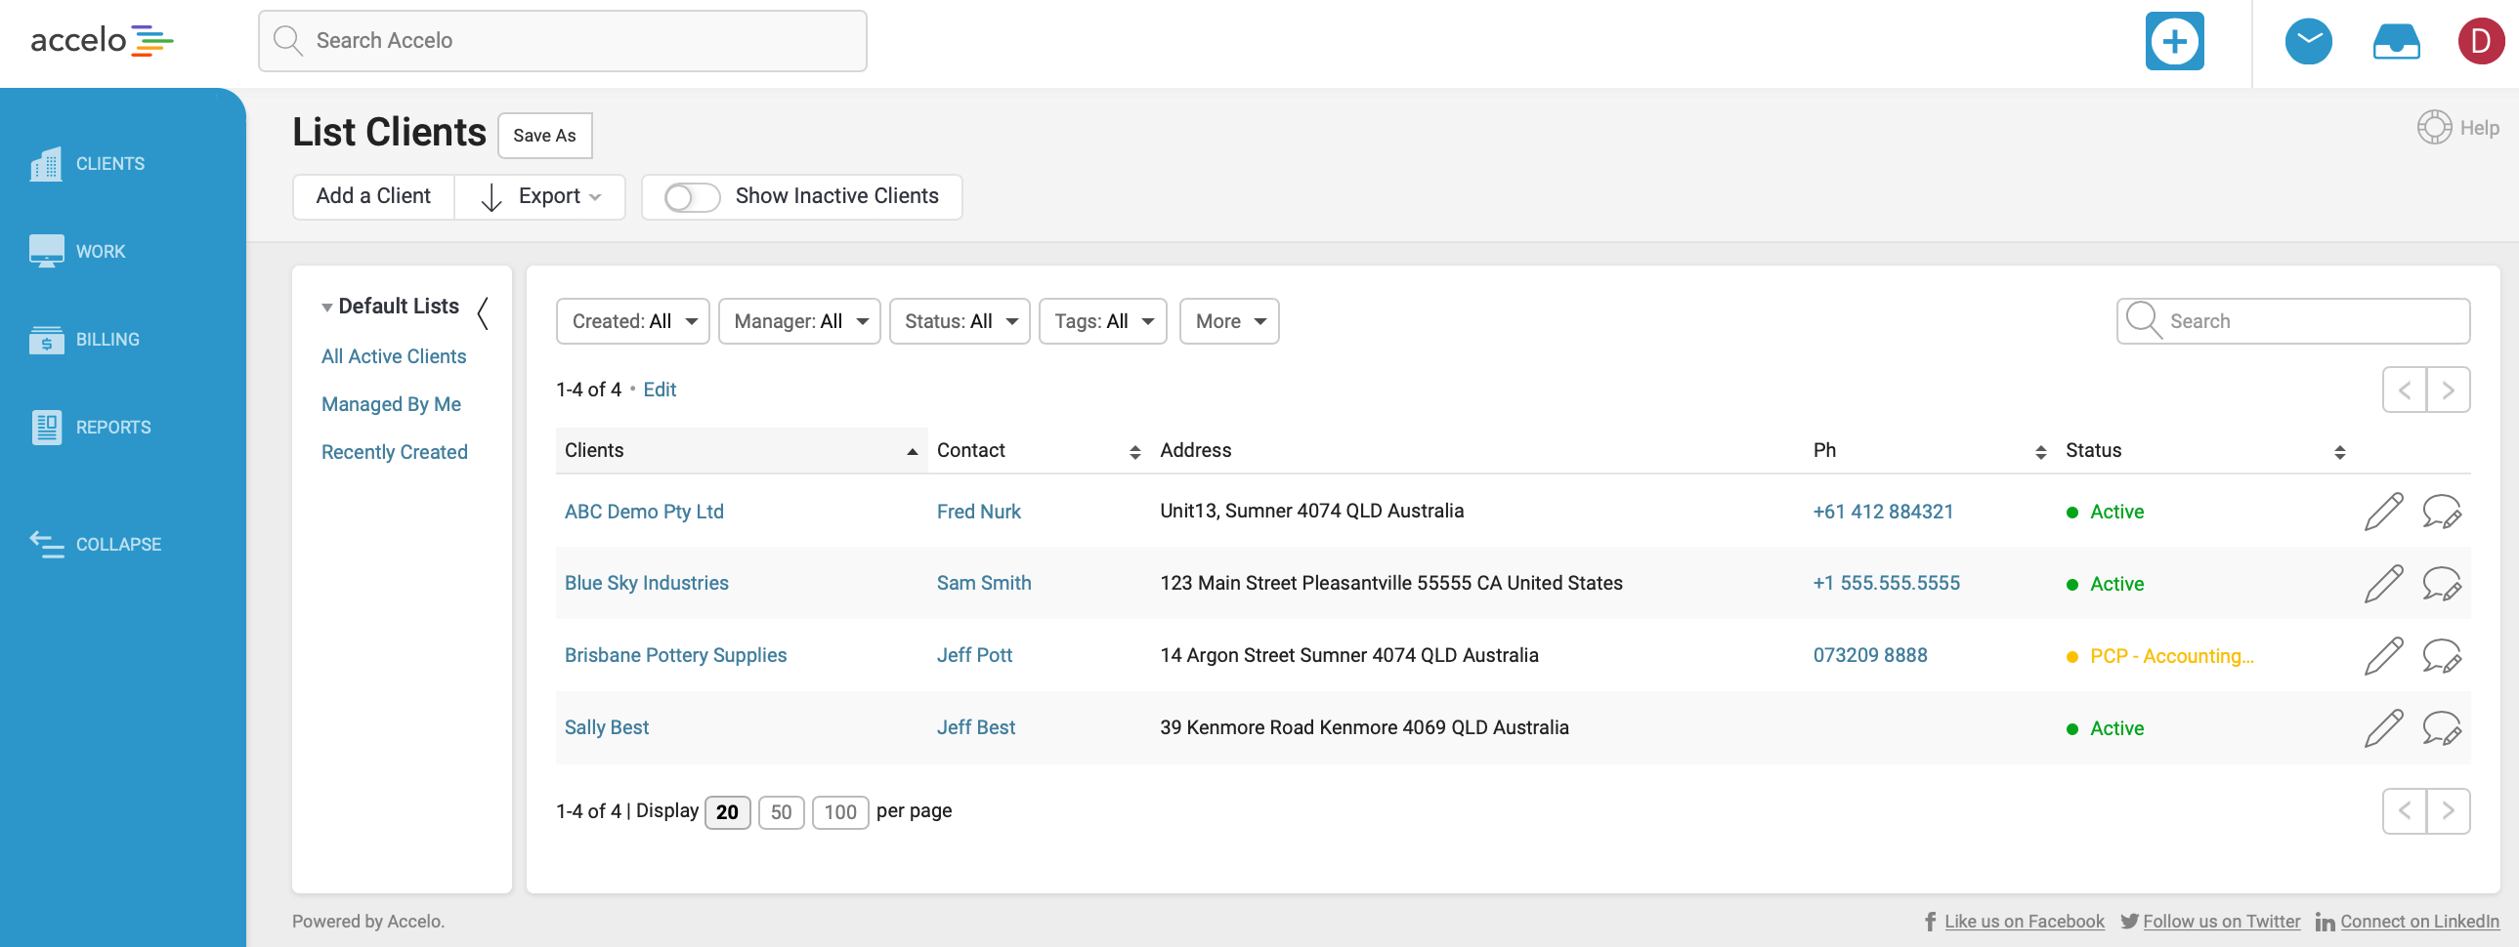
Task: Open the Blue Sky Industries client
Action: pos(647,584)
